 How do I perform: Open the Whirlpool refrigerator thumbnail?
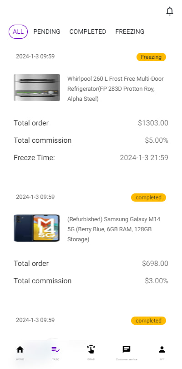[x=37, y=88]
